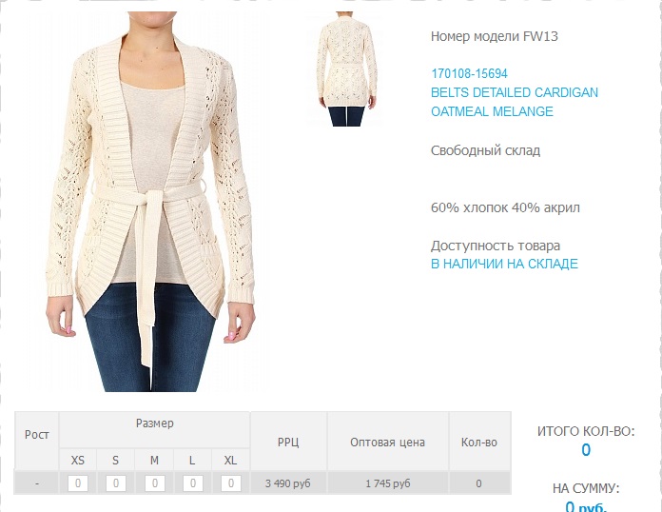Open the back-view cardigan thumbnail
The height and width of the screenshot is (512, 662).
point(346,69)
